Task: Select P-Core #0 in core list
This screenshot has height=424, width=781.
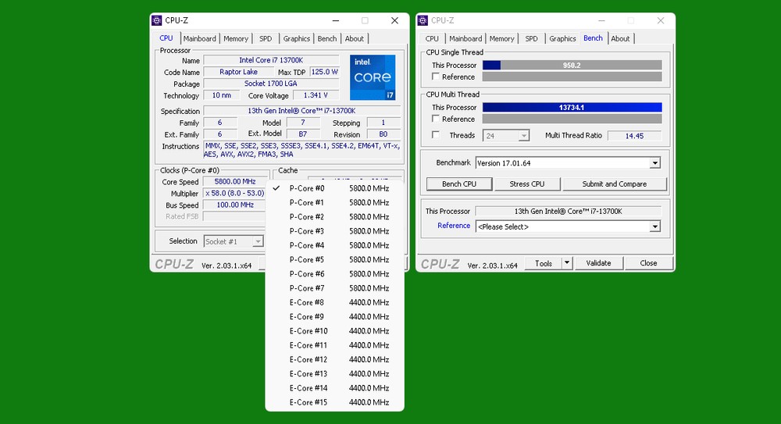Action: click(334, 188)
